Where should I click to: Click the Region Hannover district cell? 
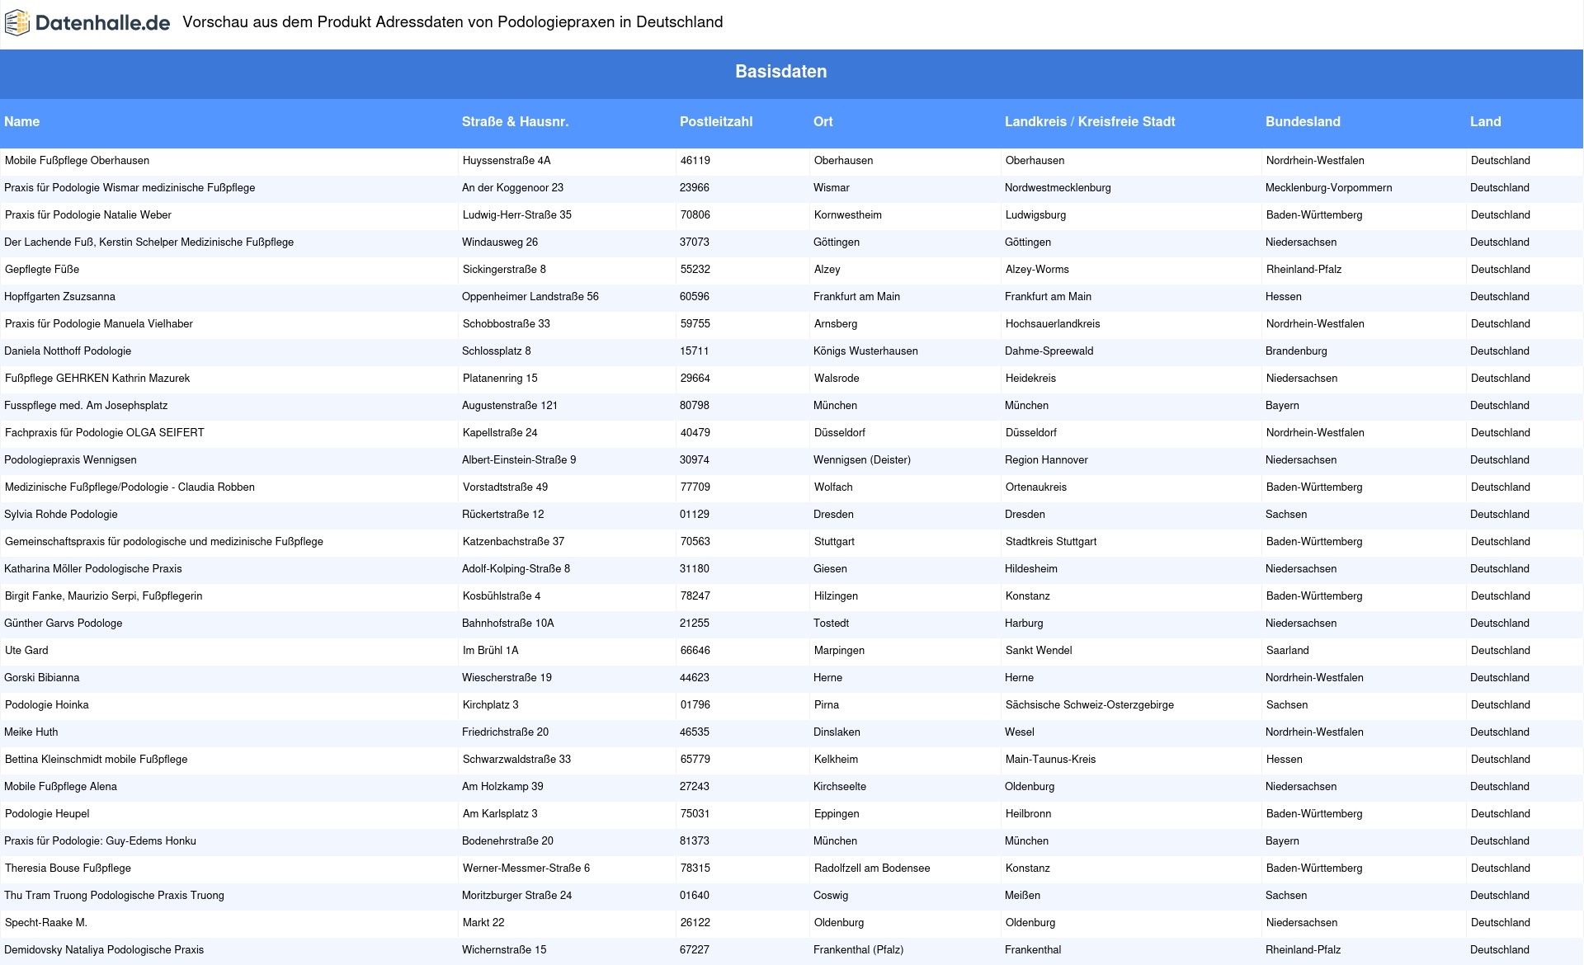click(1046, 460)
